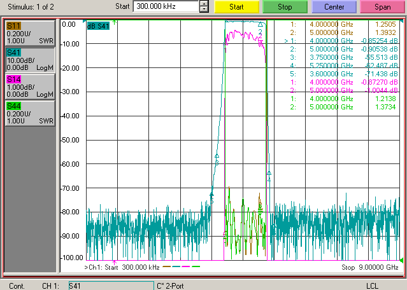Screen dimensions: 407x290
Task: Increase start frequency with up spinner arrow
Action: [x=204, y=4]
